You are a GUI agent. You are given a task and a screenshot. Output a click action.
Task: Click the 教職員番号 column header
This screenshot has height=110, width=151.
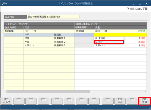coord(84,27)
